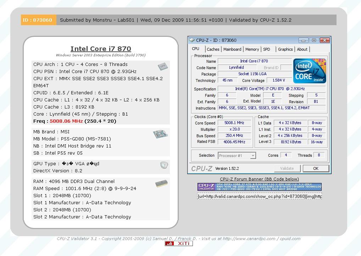The image size is (361, 256).
Task: Click the Code Name value Lynnfield
Action: click(237, 67)
